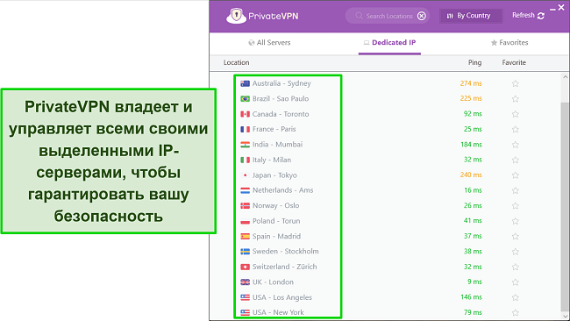570x321 pixels.
Task: Star the Spain - Madrid server
Action: [x=515, y=236]
